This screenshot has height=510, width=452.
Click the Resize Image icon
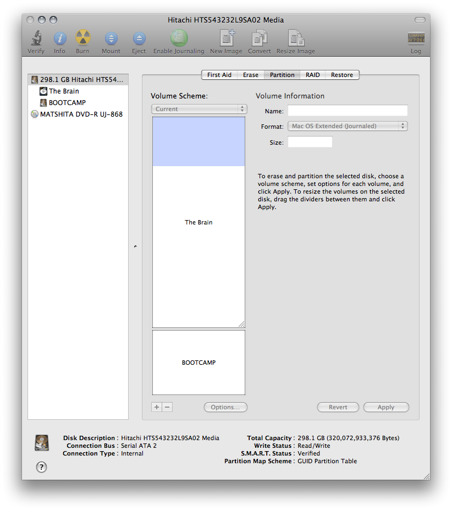296,39
